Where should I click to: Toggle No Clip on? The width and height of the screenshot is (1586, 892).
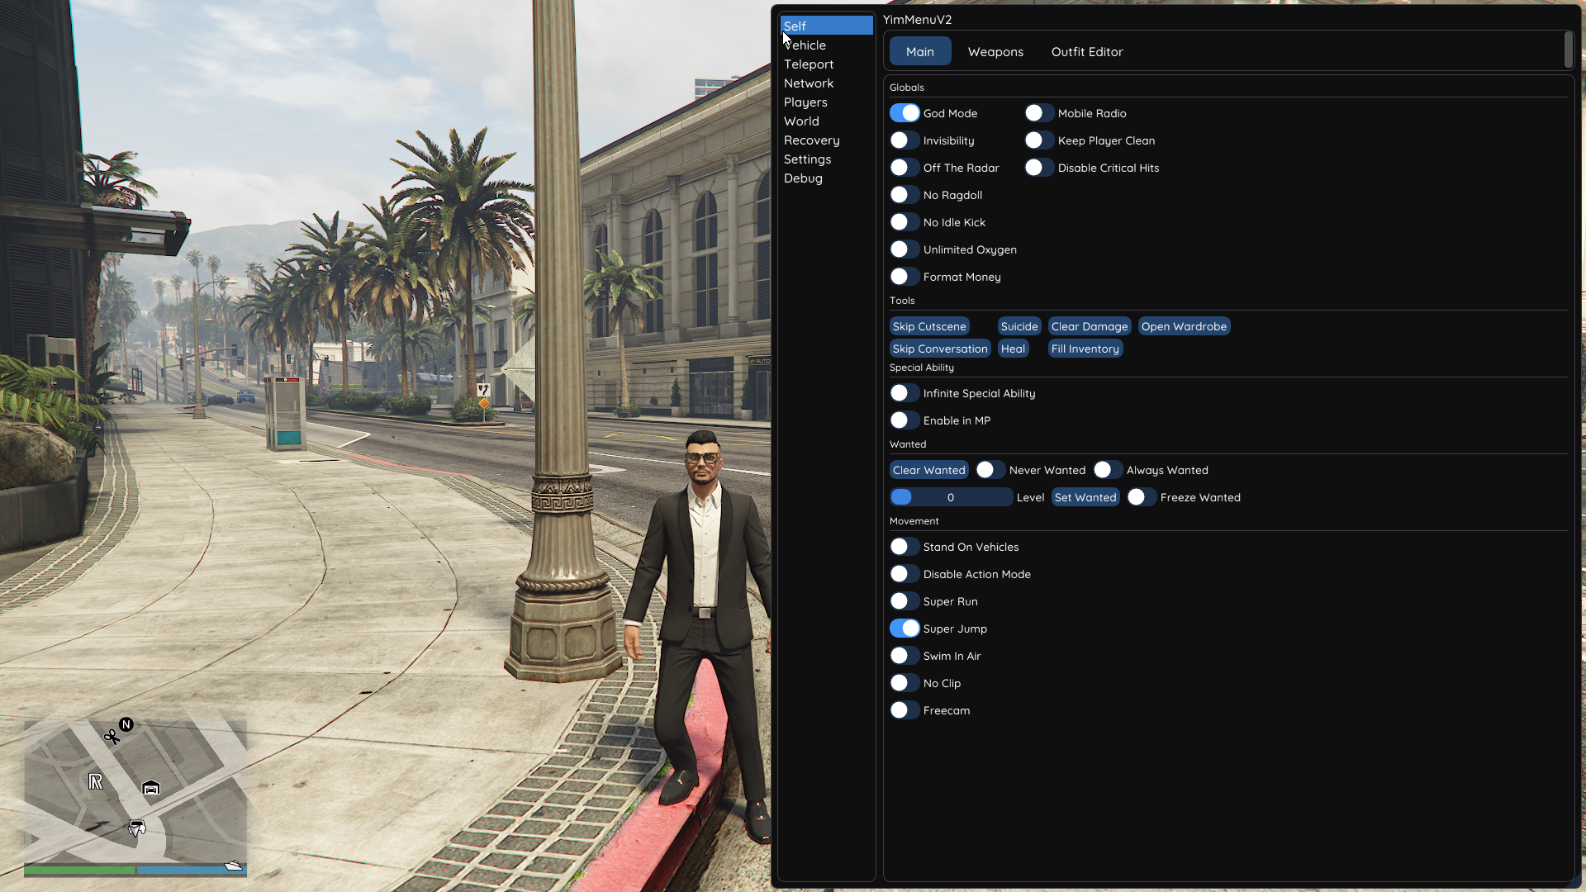(905, 683)
